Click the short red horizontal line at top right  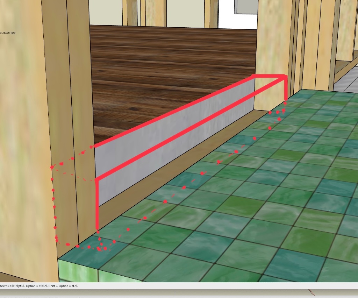pyautogui.click(x=269, y=75)
